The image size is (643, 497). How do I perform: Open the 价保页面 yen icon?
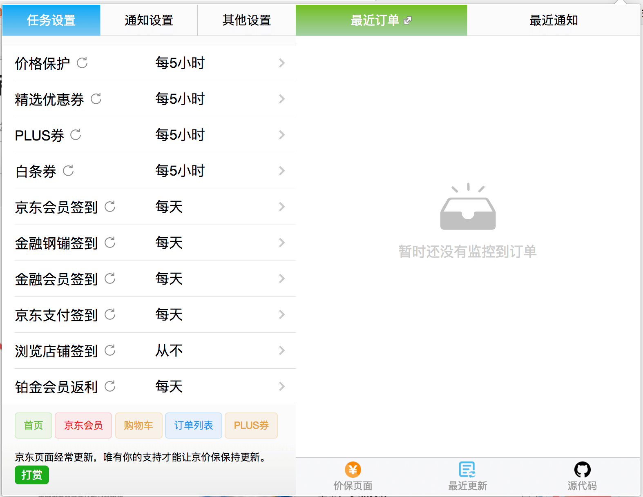[x=353, y=470]
